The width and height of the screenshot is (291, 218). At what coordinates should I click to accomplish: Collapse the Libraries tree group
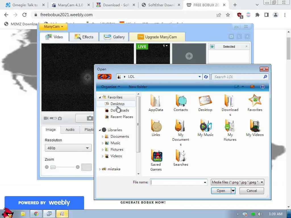pos(100,130)
